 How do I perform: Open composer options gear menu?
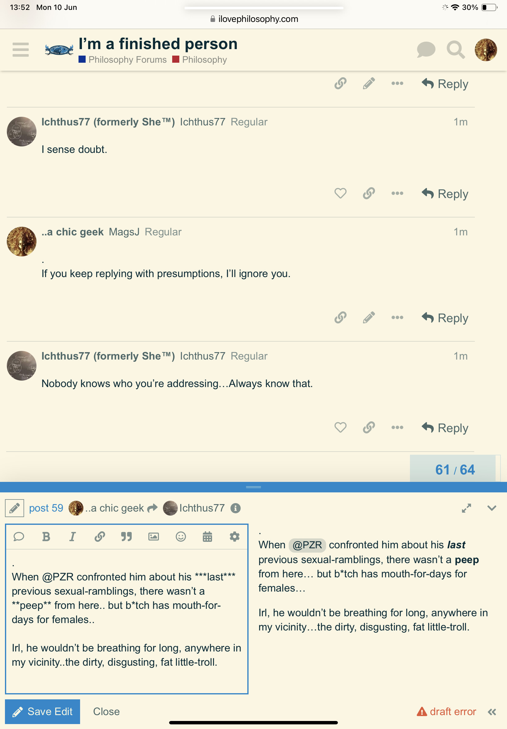coord(234,537)
